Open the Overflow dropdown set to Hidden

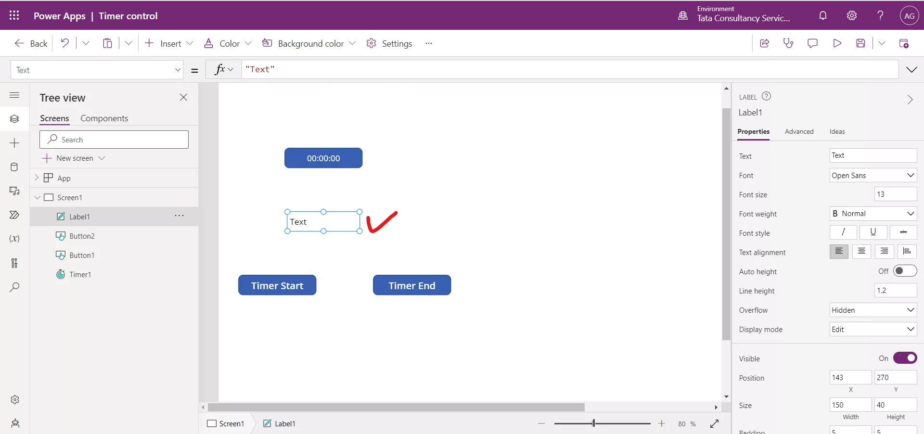pos(873,310)
